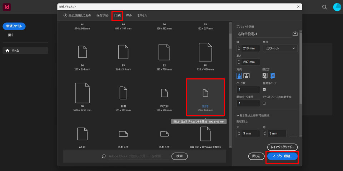Open the 最近使用したもの tab
Viewport: 343px width, 171px height.
(77, 16)
